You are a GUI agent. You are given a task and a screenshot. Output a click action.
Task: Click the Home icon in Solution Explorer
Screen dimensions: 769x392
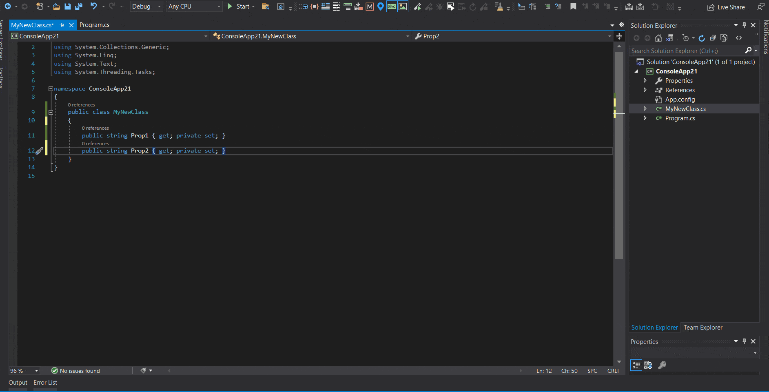point(658,38)
